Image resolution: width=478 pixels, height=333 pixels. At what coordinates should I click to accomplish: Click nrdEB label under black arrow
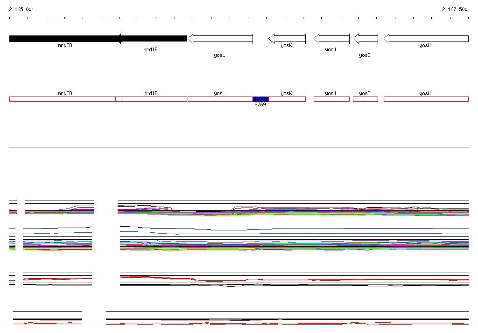click(65, 45)
